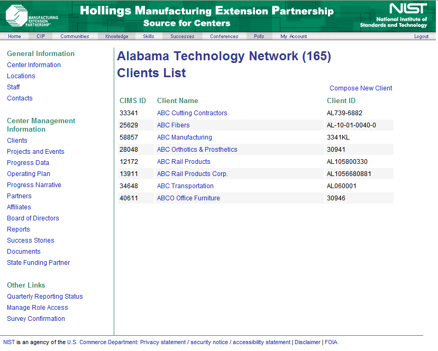Click Compose New Client link
The width and height of the screenshot is (438, 351).
coord(361,88)
